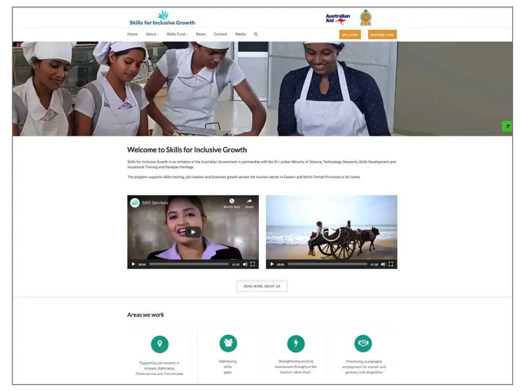
Task: Click the location pin icon under Areas we work
Action: (160, 344)
